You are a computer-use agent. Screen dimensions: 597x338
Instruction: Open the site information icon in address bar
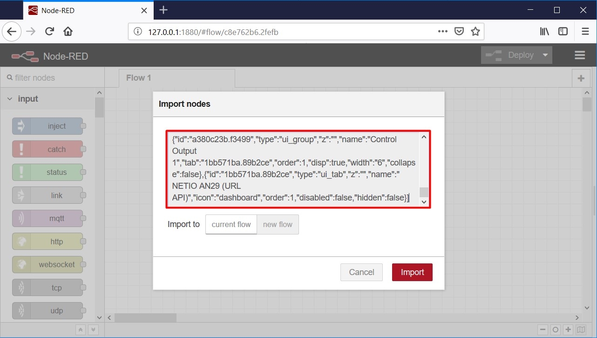click(x=137, y=32)
